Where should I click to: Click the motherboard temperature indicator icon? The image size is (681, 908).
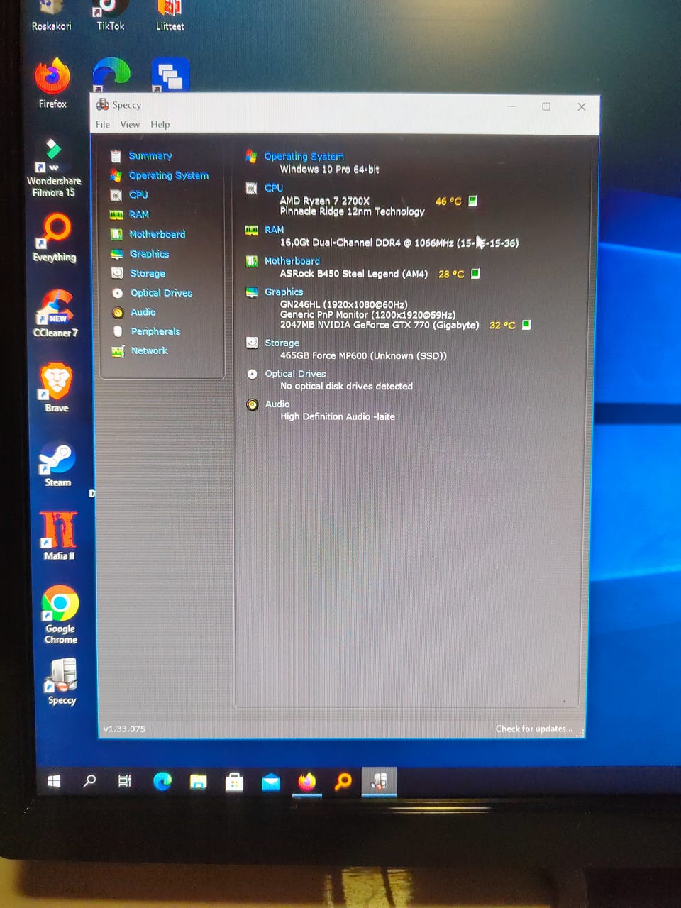point(475,273)
